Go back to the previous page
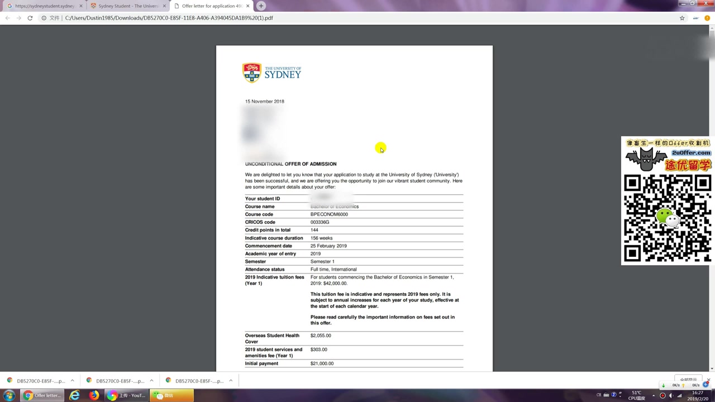Image resolution: width=715 pixels, height=402 pixels. [x=7, y=18]
